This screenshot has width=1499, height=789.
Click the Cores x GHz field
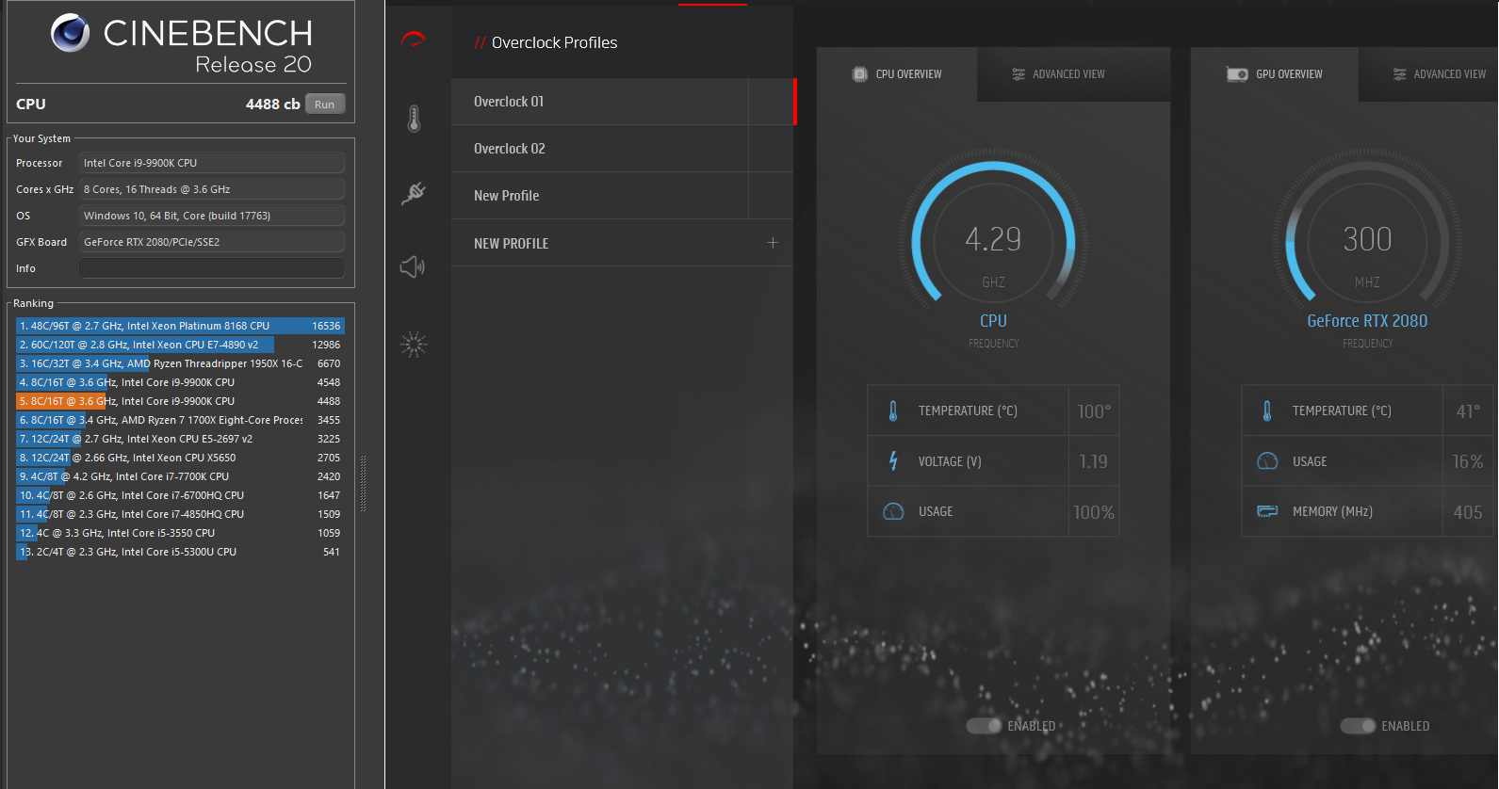coord(212,189)
